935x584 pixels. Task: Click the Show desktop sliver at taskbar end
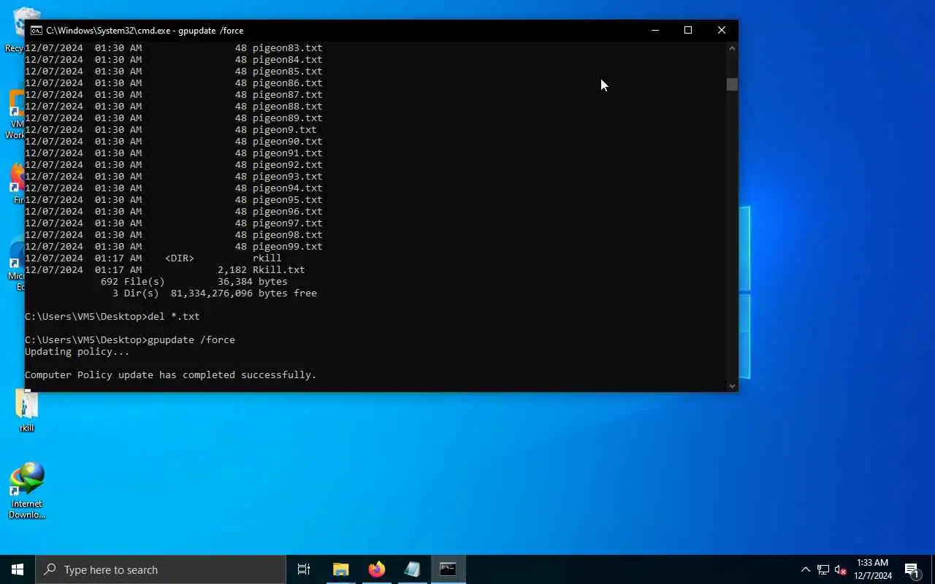[933, 569]
